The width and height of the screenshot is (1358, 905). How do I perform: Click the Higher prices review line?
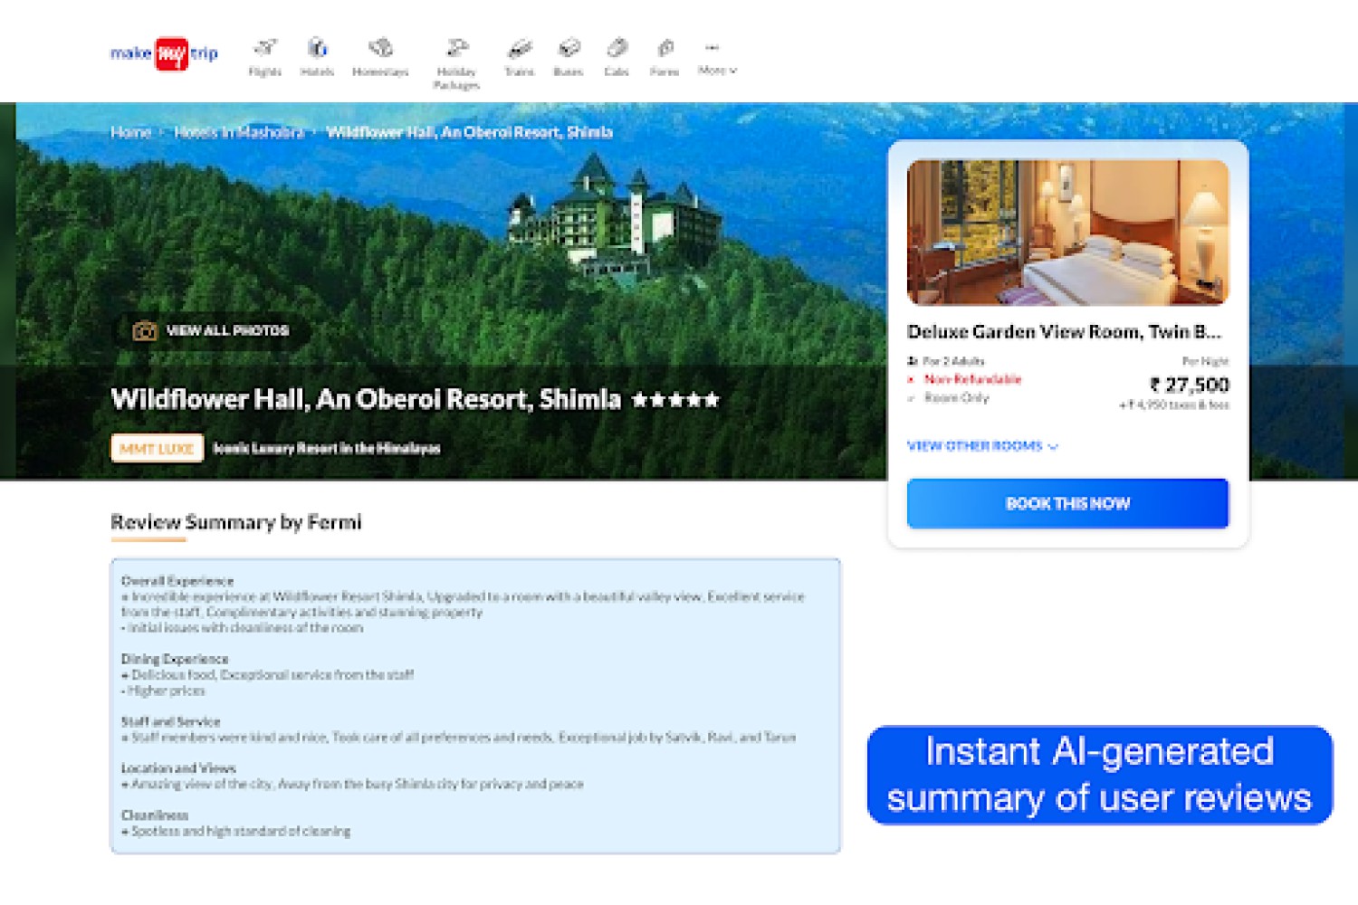point(164,691)
